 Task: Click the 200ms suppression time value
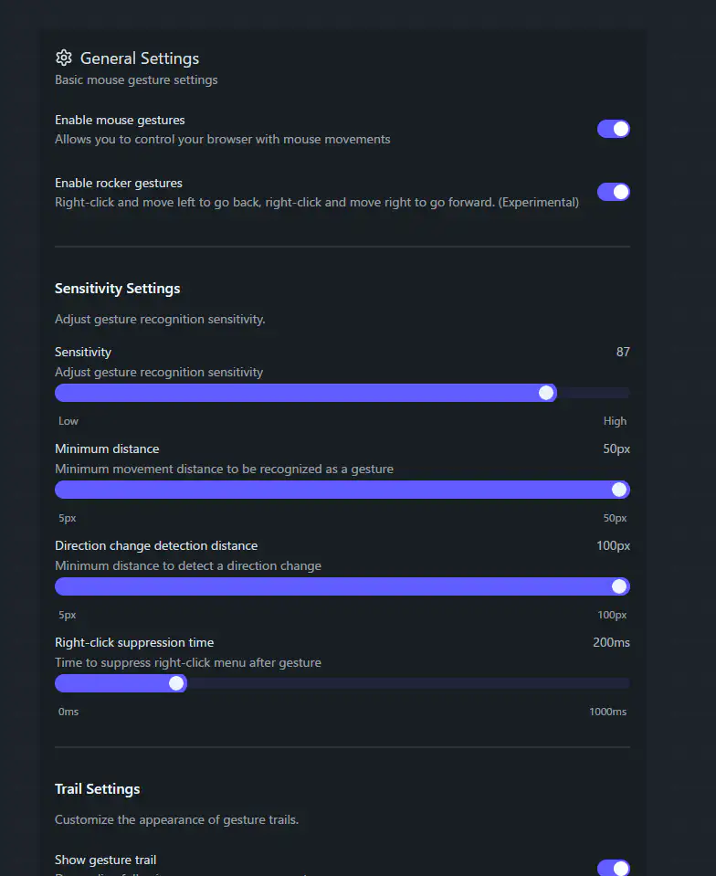(611, 642)
